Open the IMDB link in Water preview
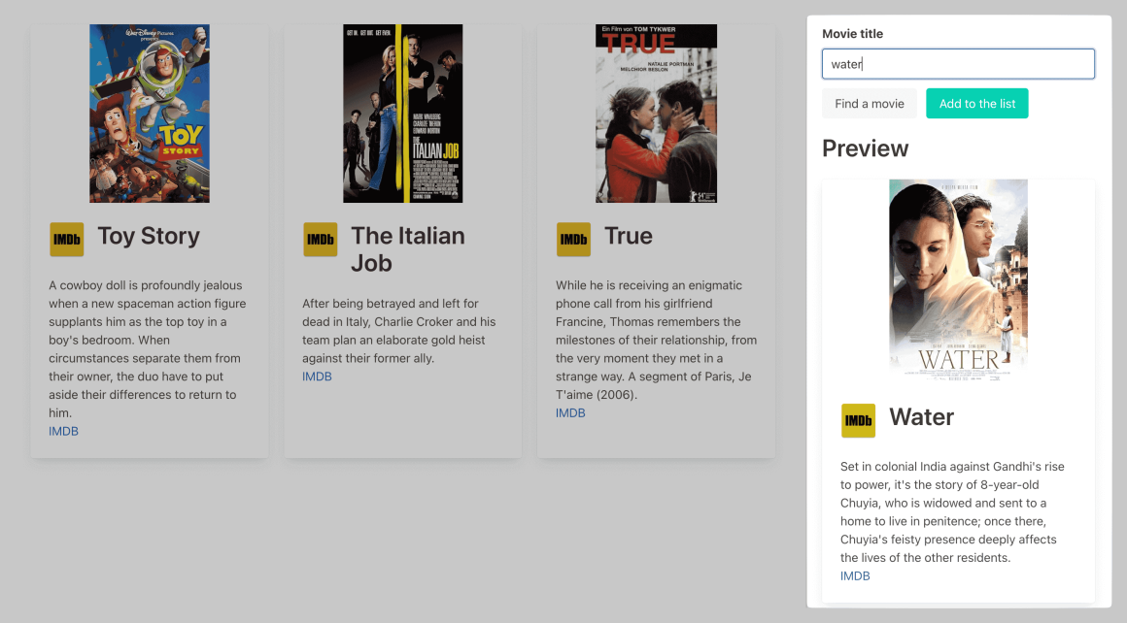Viewport: 1127px width, 623px height. pyautogui.click(x=855, y=576)
